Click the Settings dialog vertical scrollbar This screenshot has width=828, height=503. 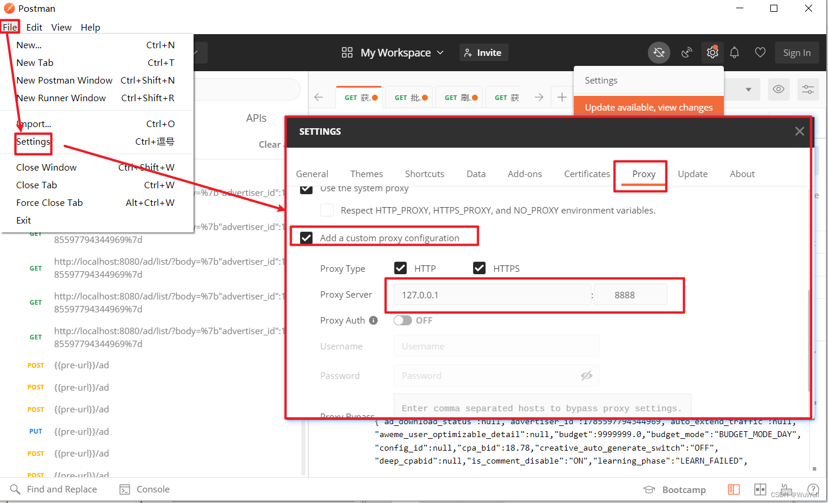click(x=810, y=341)
